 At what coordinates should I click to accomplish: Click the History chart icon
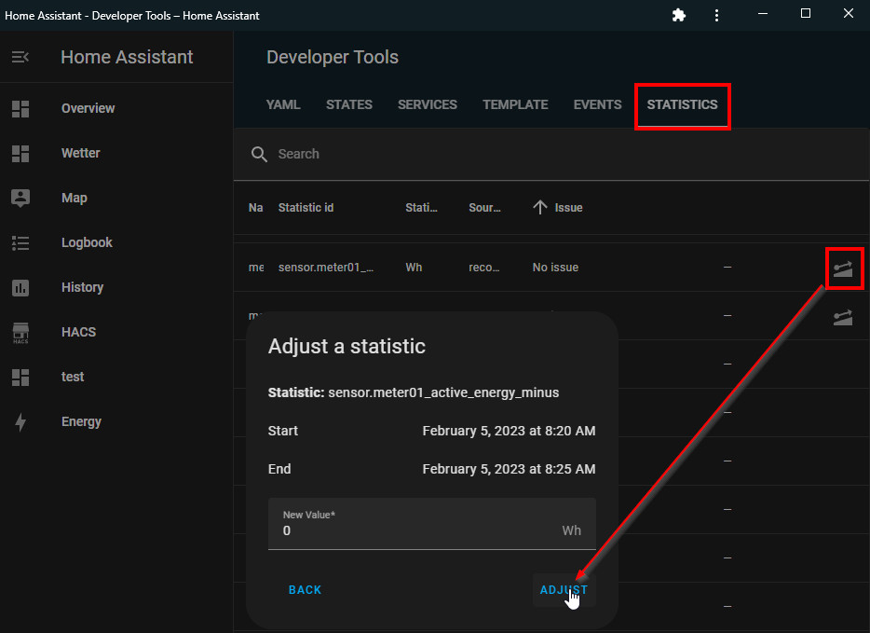[x=20, y=287]
